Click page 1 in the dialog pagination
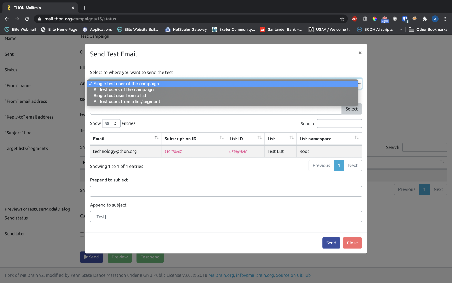The width and height of the screenshot is (452, 283). point(339,165)
